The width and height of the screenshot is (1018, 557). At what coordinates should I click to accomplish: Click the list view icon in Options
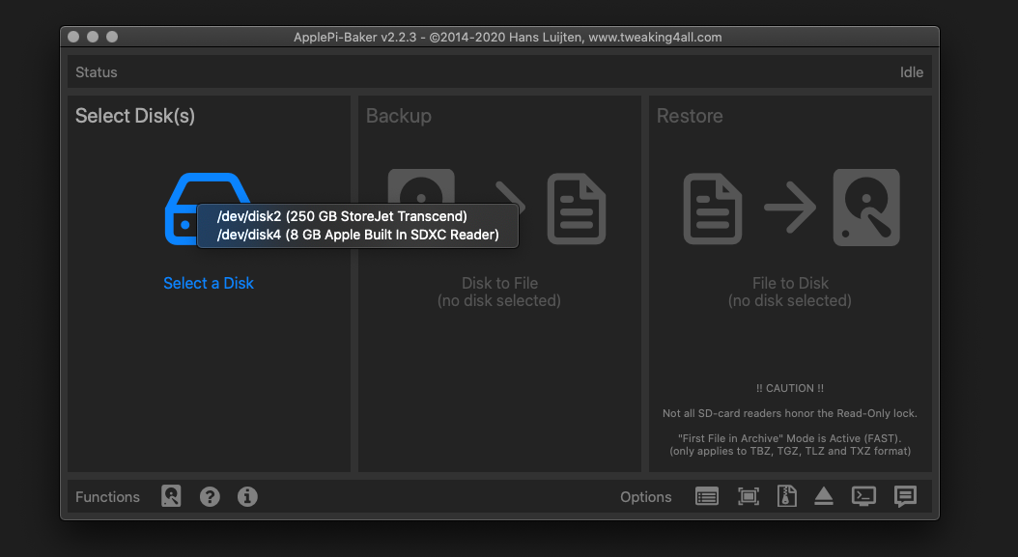tap(707, 496)
